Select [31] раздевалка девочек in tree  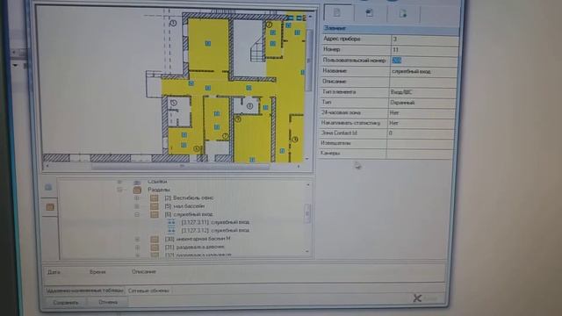coord(194,247)
